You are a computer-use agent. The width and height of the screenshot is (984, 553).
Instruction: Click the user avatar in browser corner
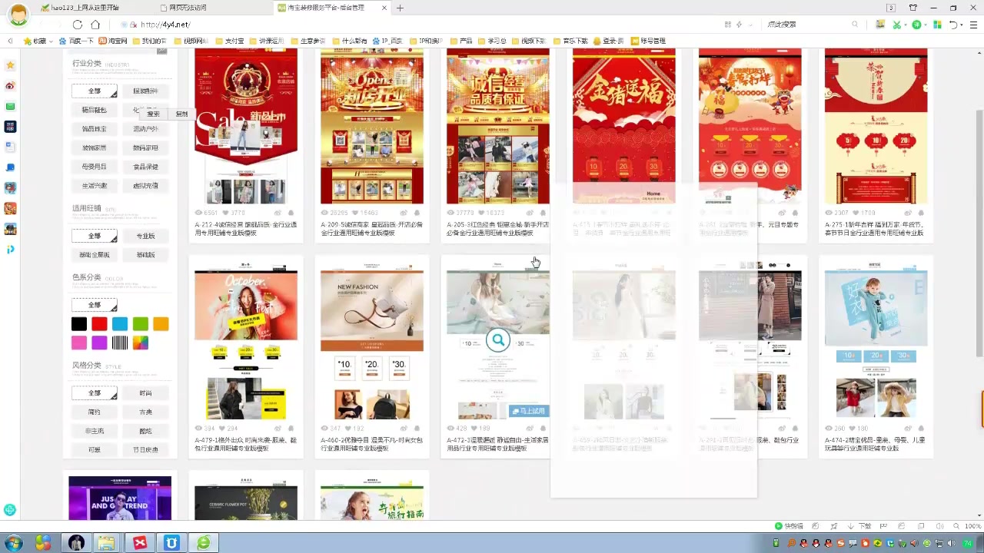(x=18, y=14)
